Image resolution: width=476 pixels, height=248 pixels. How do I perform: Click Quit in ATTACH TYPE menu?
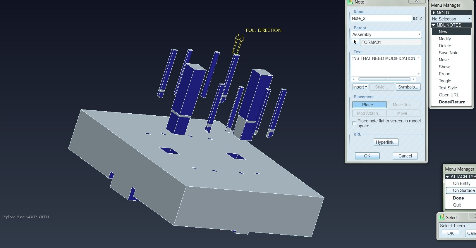tap(457, 205)
